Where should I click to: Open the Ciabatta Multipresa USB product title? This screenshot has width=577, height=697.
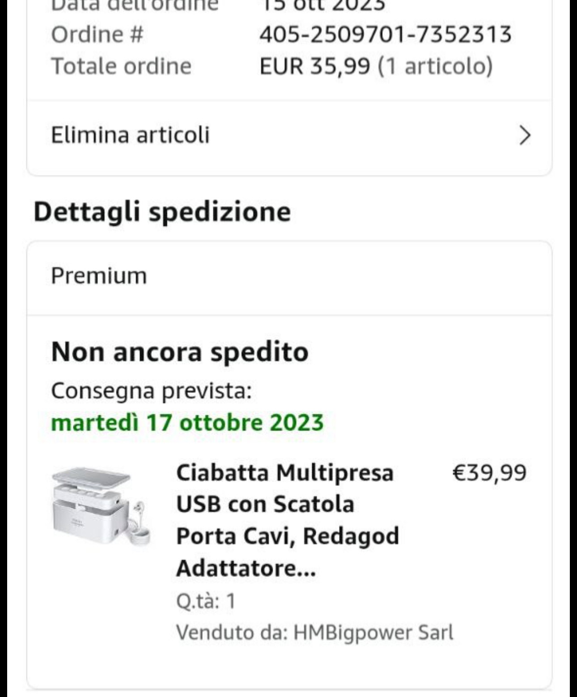click(x=286, y=520)
